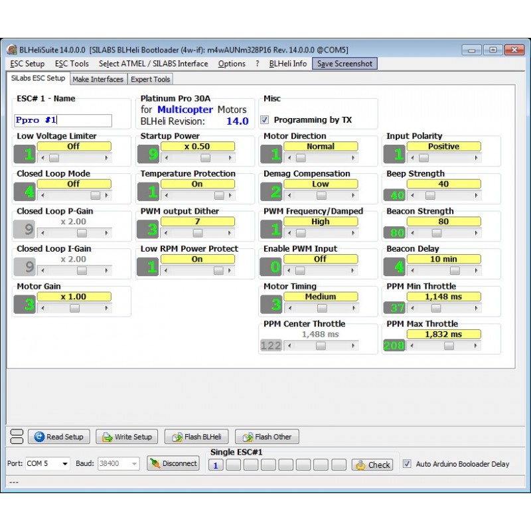The image size is (531, 531).
Task: Decrease Motor Gain with the left arrow
Action: coord(42,308)
